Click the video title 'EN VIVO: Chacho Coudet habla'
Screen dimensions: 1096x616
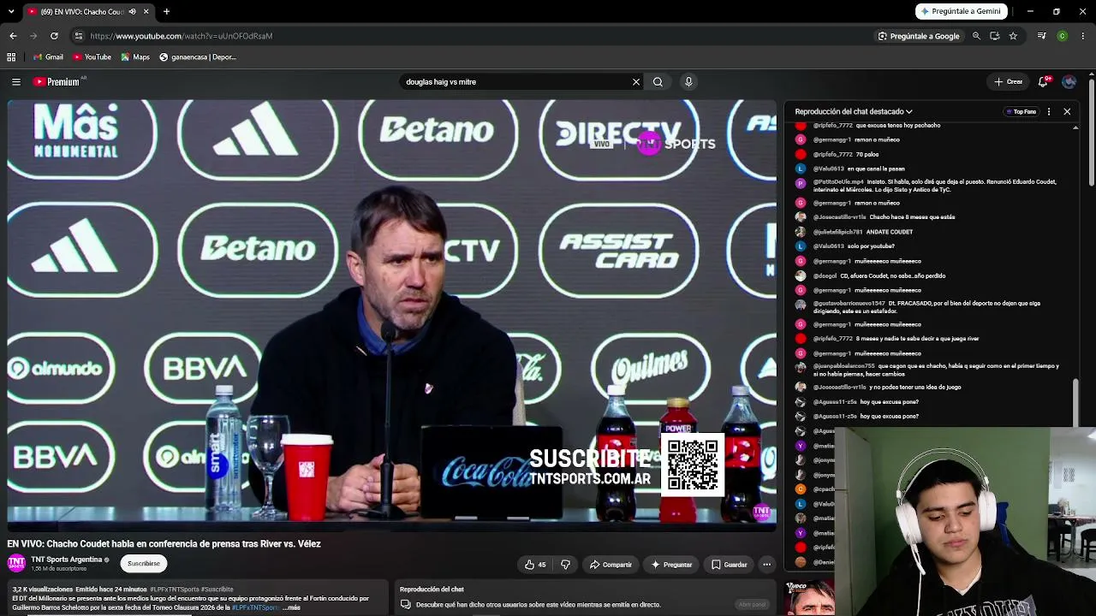pyautogui.click(x=164, y=544)
